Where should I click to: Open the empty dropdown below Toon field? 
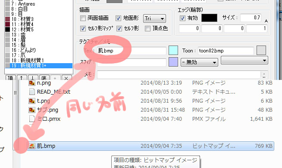tap(244, 61)
